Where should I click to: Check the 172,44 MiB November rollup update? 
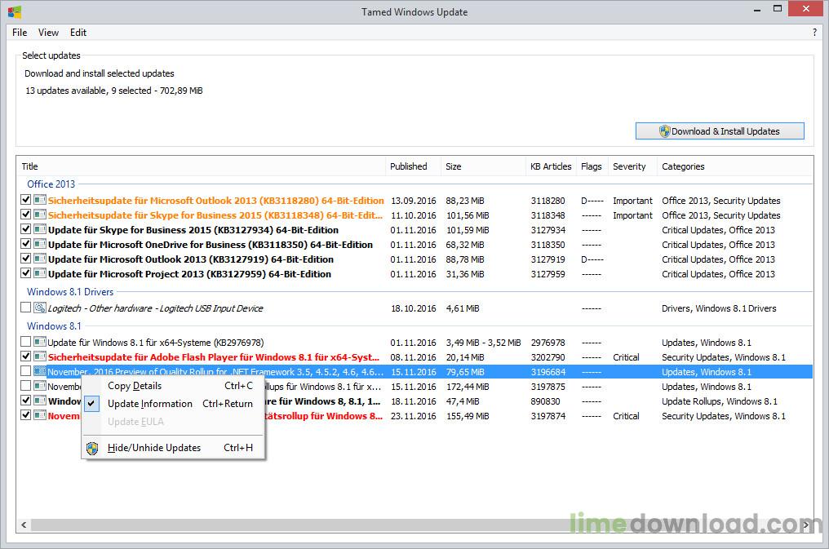[25, 386]
